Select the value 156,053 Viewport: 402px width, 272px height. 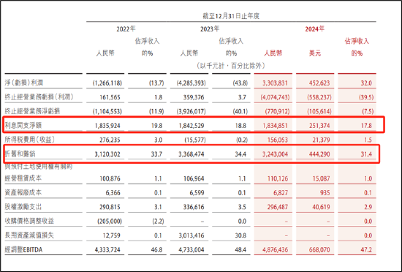278,140
